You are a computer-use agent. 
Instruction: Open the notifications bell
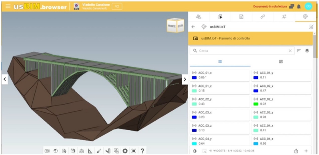pos(299,7)
